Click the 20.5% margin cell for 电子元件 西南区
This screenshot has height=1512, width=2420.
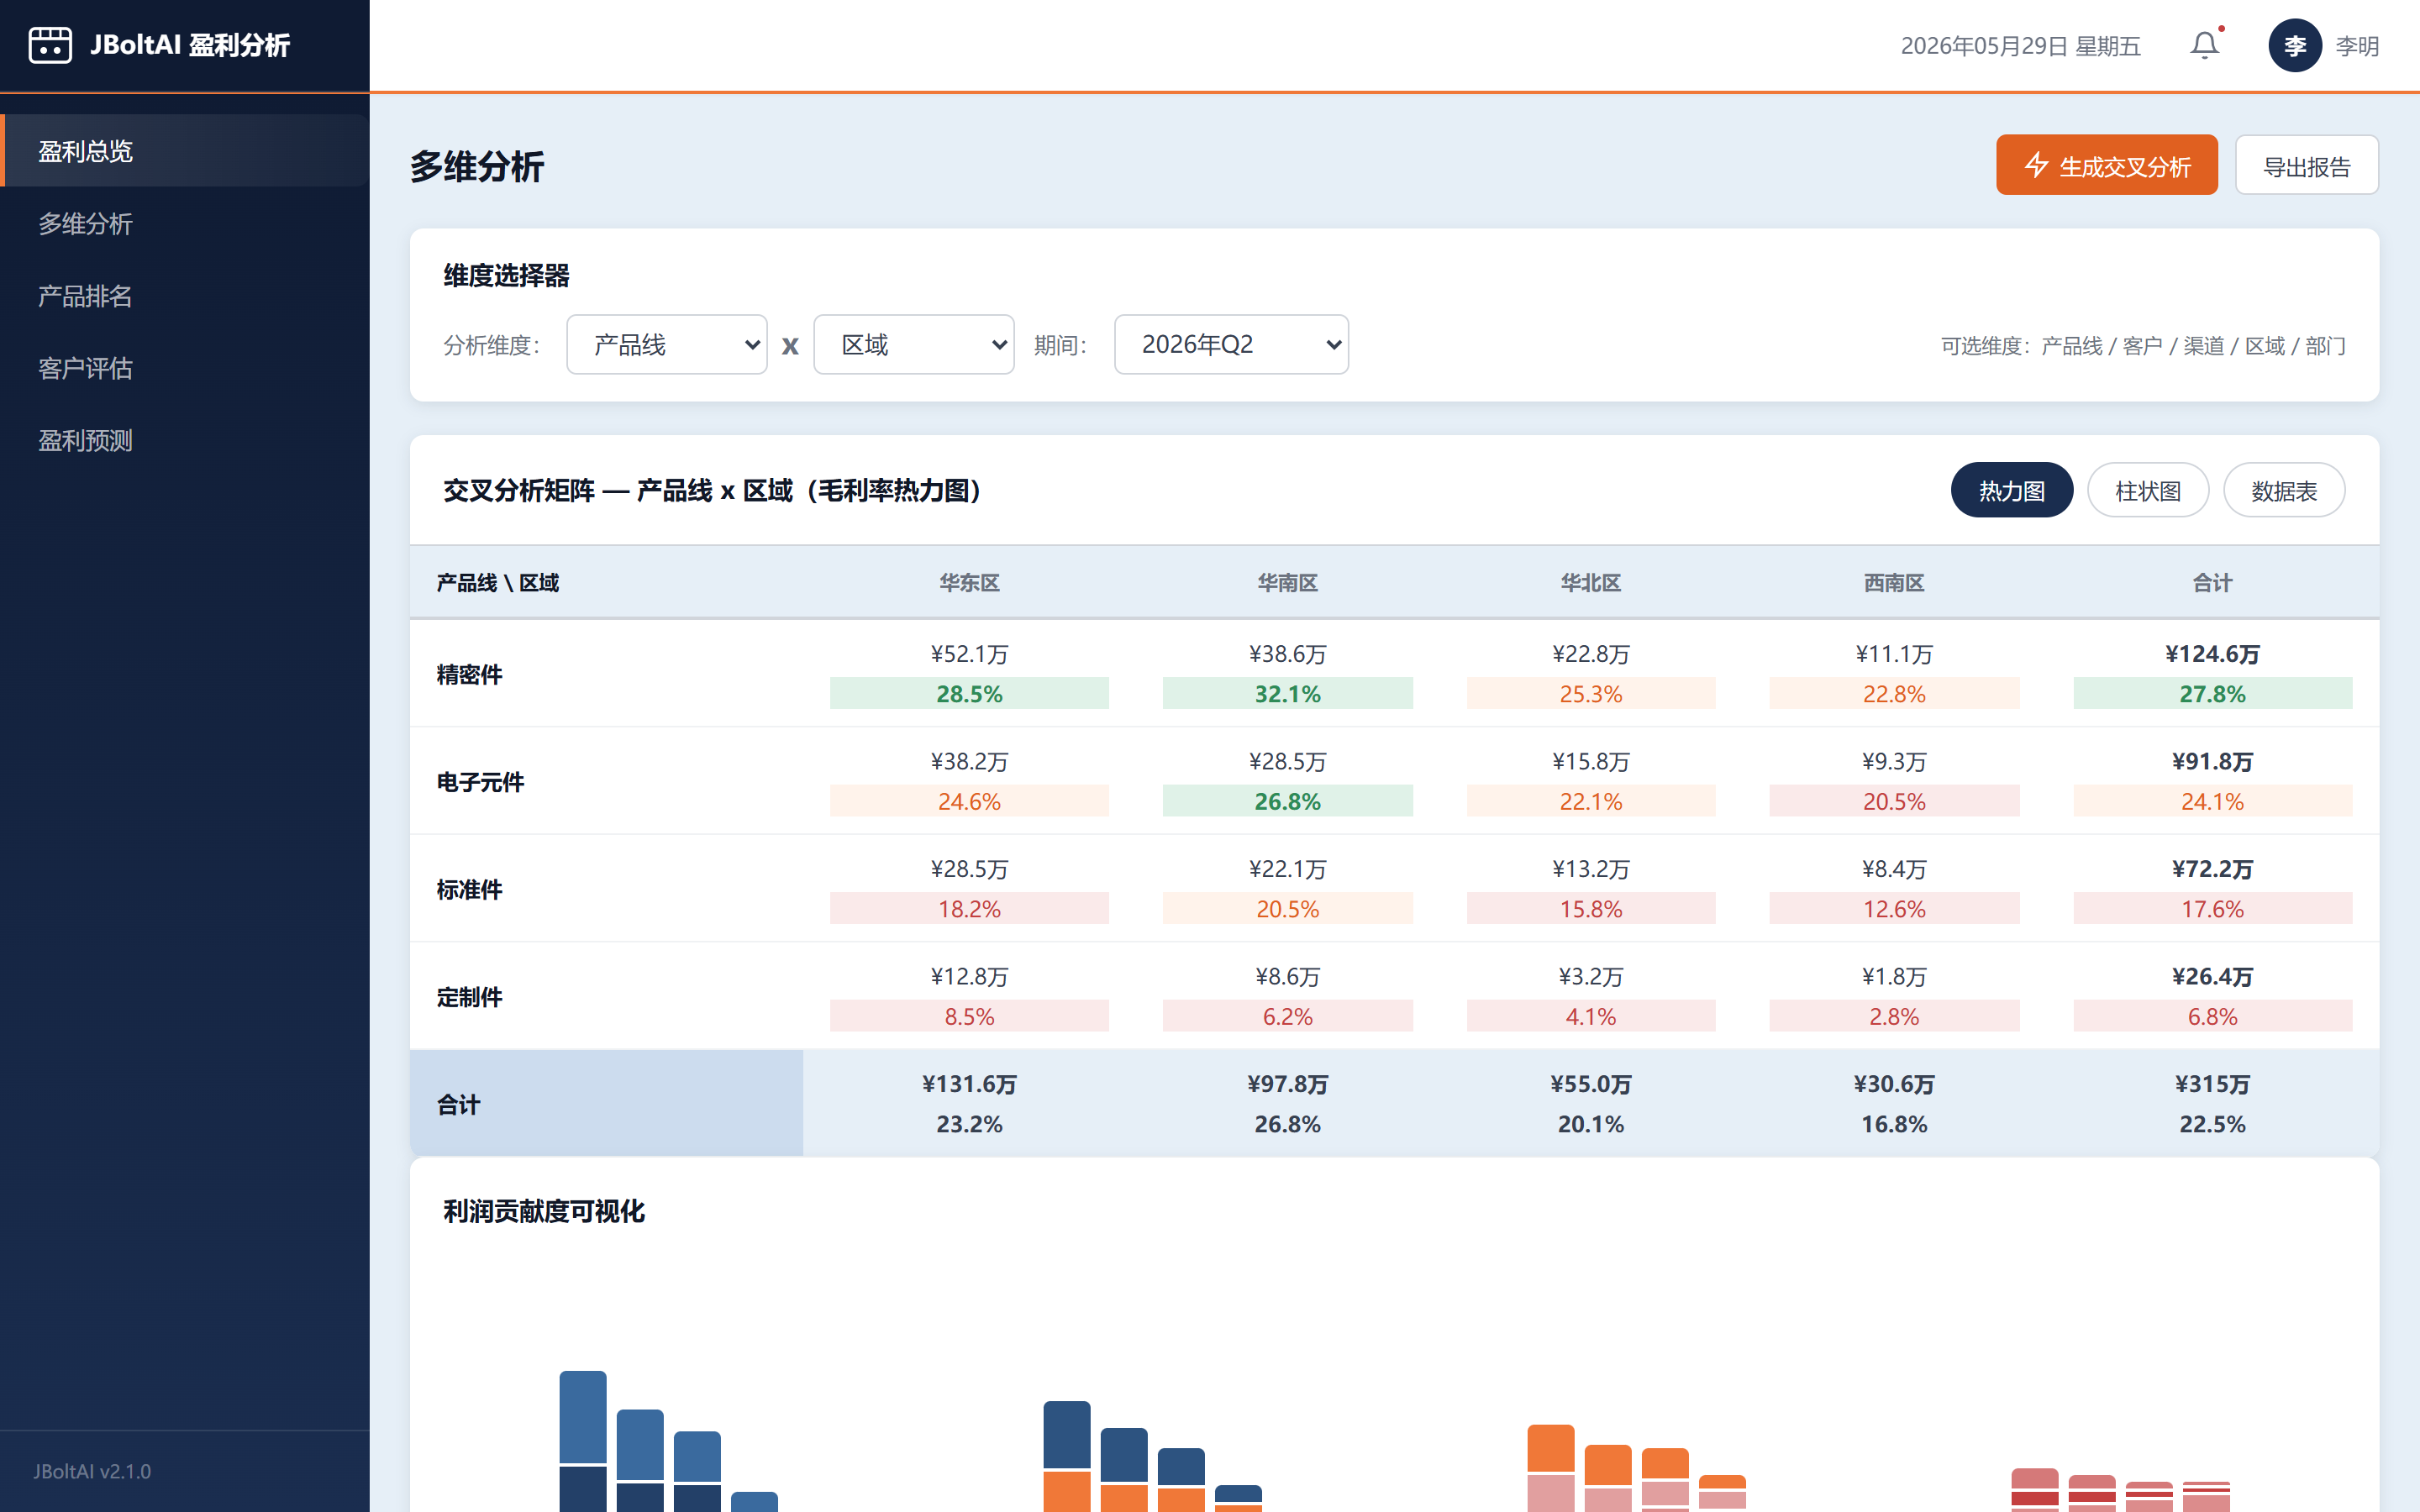(x=1893, y=801)
